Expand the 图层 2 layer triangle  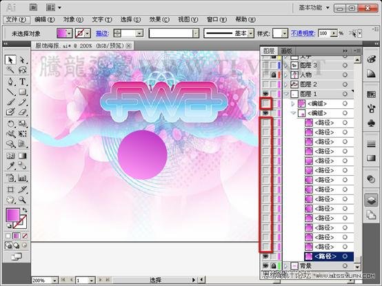click(285, 85)
